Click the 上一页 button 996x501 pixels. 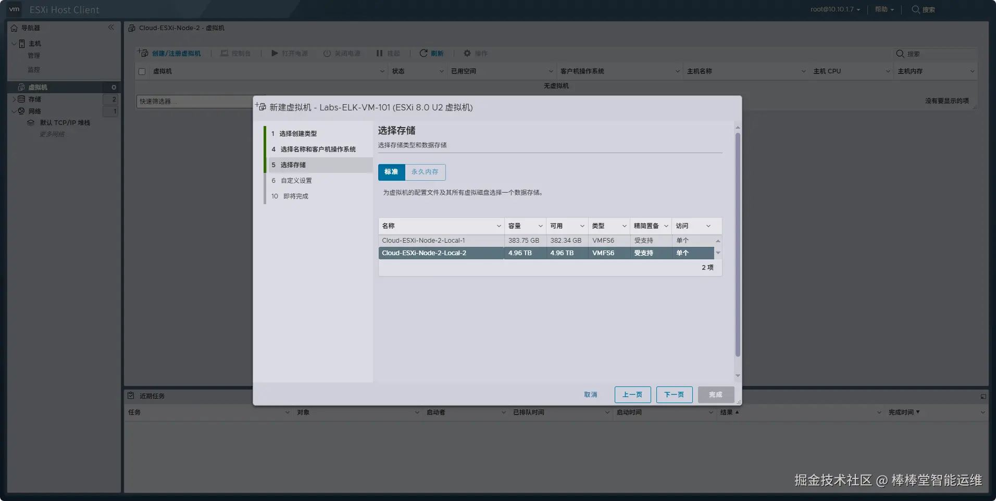click(632, 395)
